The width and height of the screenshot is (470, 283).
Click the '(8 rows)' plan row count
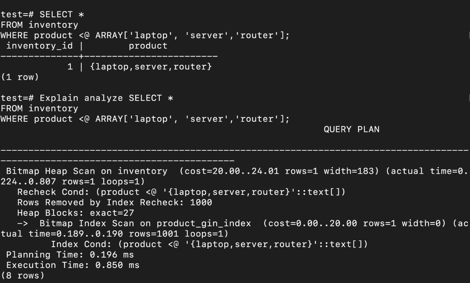[x=22, y=276]
